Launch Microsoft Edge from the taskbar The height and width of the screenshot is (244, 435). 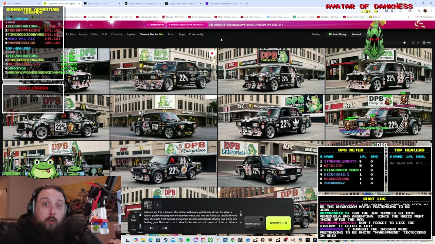[151, 240]
